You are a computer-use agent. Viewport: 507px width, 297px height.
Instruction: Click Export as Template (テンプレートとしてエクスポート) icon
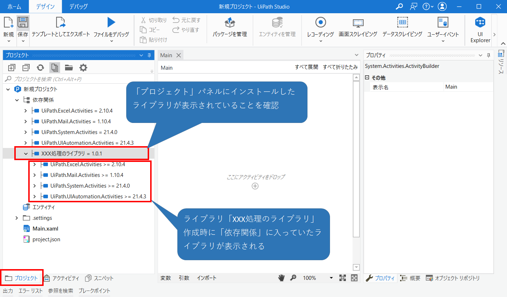(61, 23)
